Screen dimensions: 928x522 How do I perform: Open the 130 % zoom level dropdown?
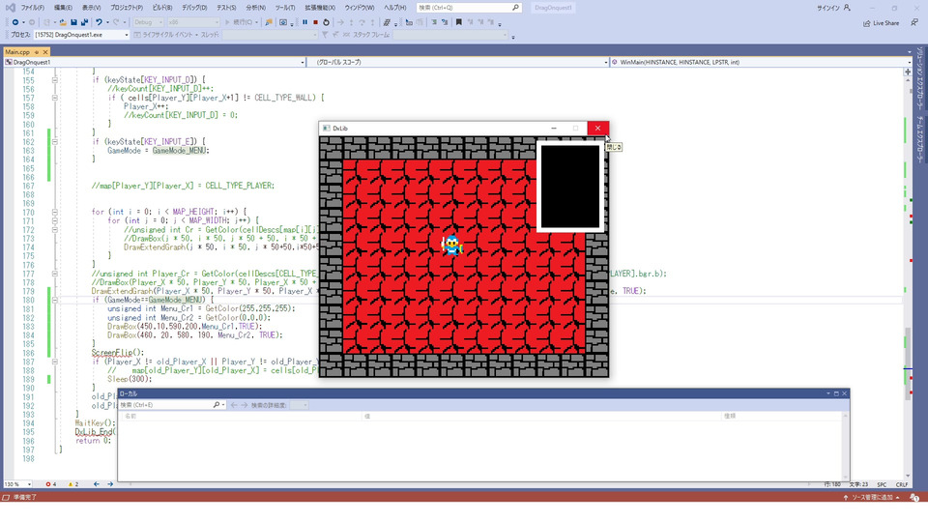tap(17, 484)
